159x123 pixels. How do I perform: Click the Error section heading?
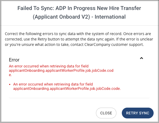(x=14, y=60)
